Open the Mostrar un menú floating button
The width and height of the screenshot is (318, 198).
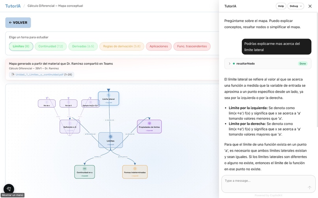[x=9, y=189]
